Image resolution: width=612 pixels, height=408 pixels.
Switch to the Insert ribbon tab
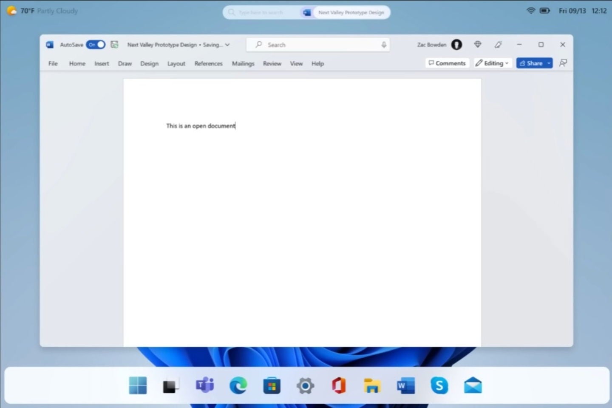[102, 63]
